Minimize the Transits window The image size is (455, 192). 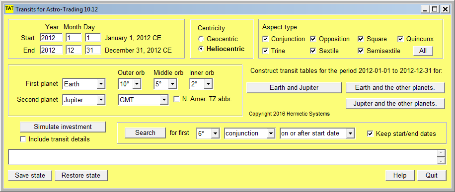425,9
